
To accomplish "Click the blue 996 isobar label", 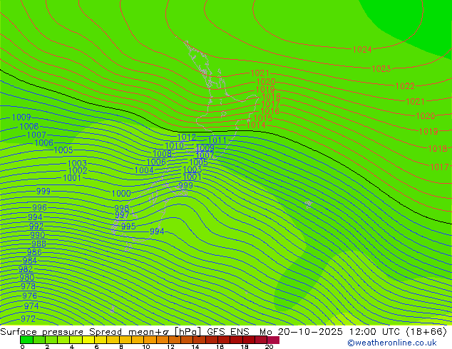I will click(x=39, y=207).
